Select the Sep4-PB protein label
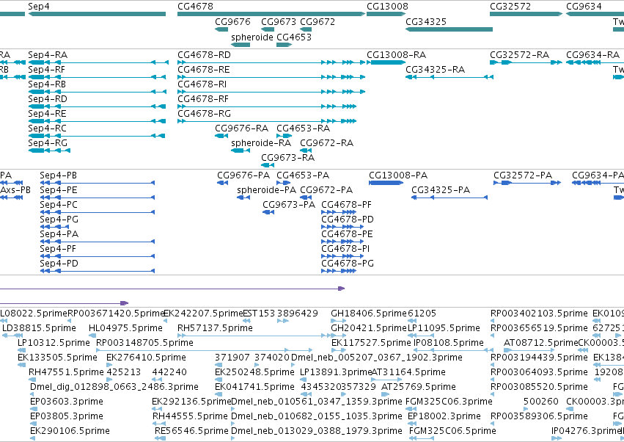This screenshot has width=624, height=442. (x=59, y=175)
